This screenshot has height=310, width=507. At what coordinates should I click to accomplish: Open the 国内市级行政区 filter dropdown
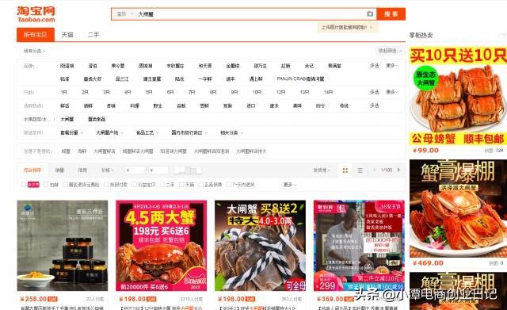(x=189, y=132)
